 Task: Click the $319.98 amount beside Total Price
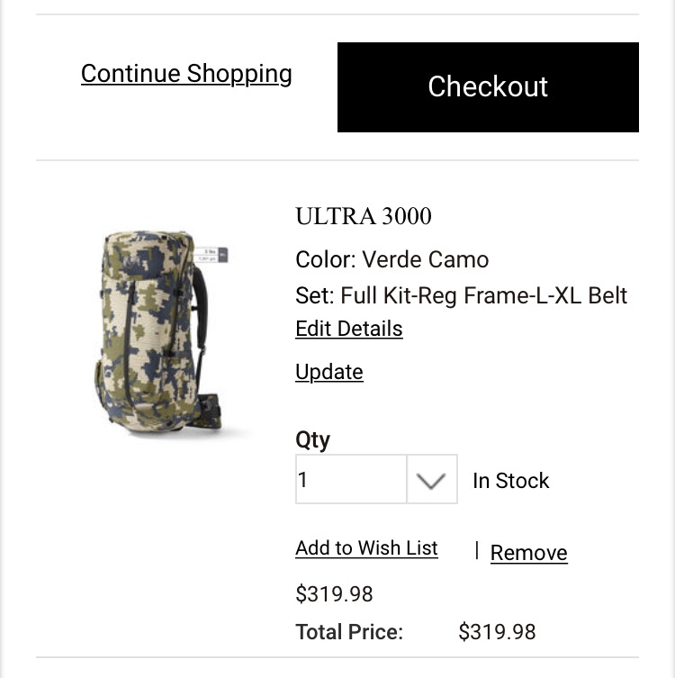point(497,632)
